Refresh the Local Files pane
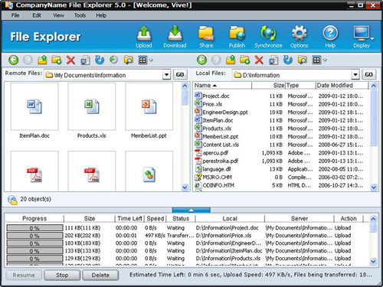This screenshot has width=383, height=287. point(288,60)
